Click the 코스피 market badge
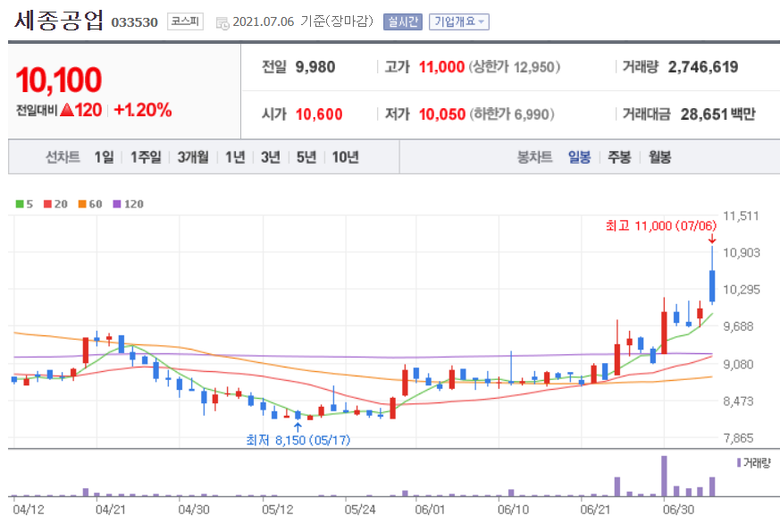Screen dimensions: 780x524 (185, 21)
